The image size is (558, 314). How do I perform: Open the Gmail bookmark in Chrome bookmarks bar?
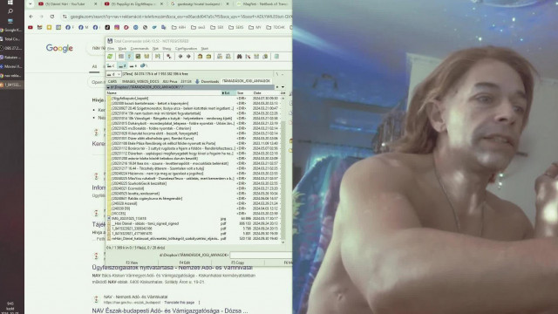[40, 27]
